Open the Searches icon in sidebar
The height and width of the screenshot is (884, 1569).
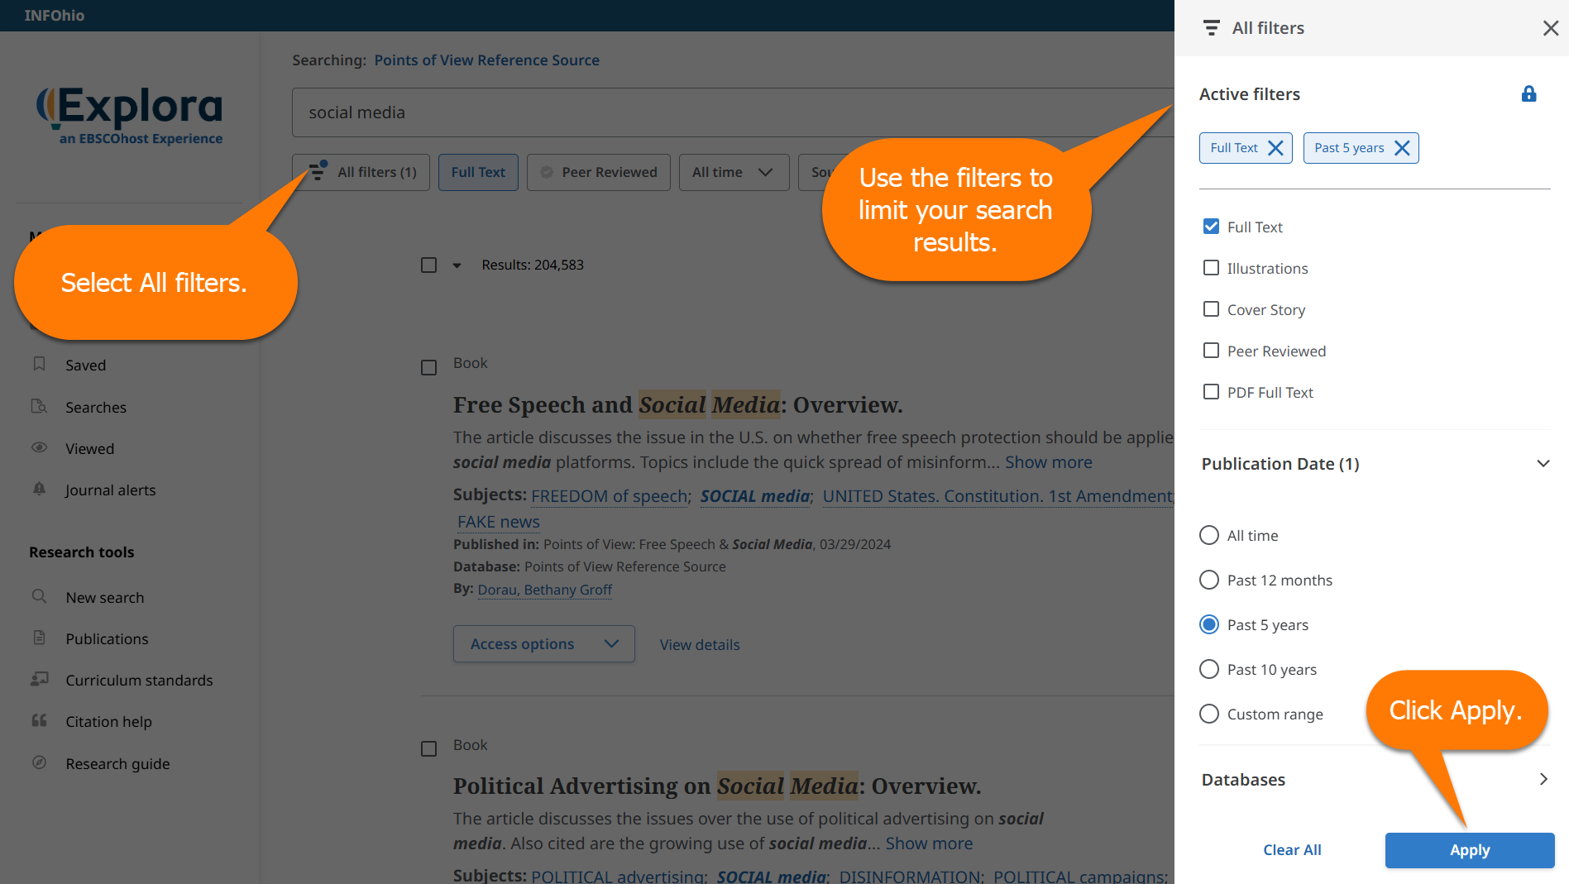(x=39, y=406)
